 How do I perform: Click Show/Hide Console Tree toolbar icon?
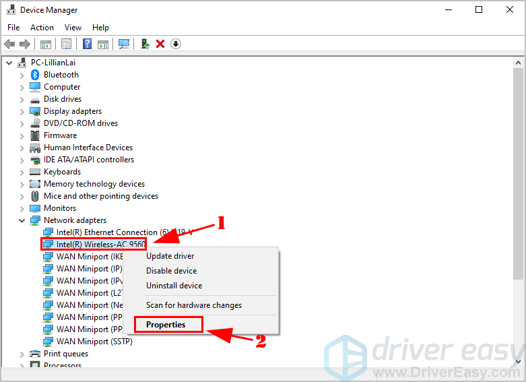coord(46,44)
